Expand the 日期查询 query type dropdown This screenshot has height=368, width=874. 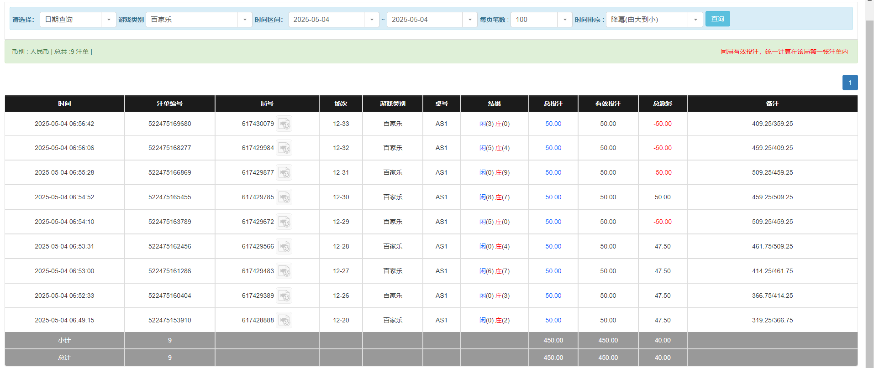[108, 20]
